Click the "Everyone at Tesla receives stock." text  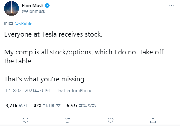tap(53, 34)
